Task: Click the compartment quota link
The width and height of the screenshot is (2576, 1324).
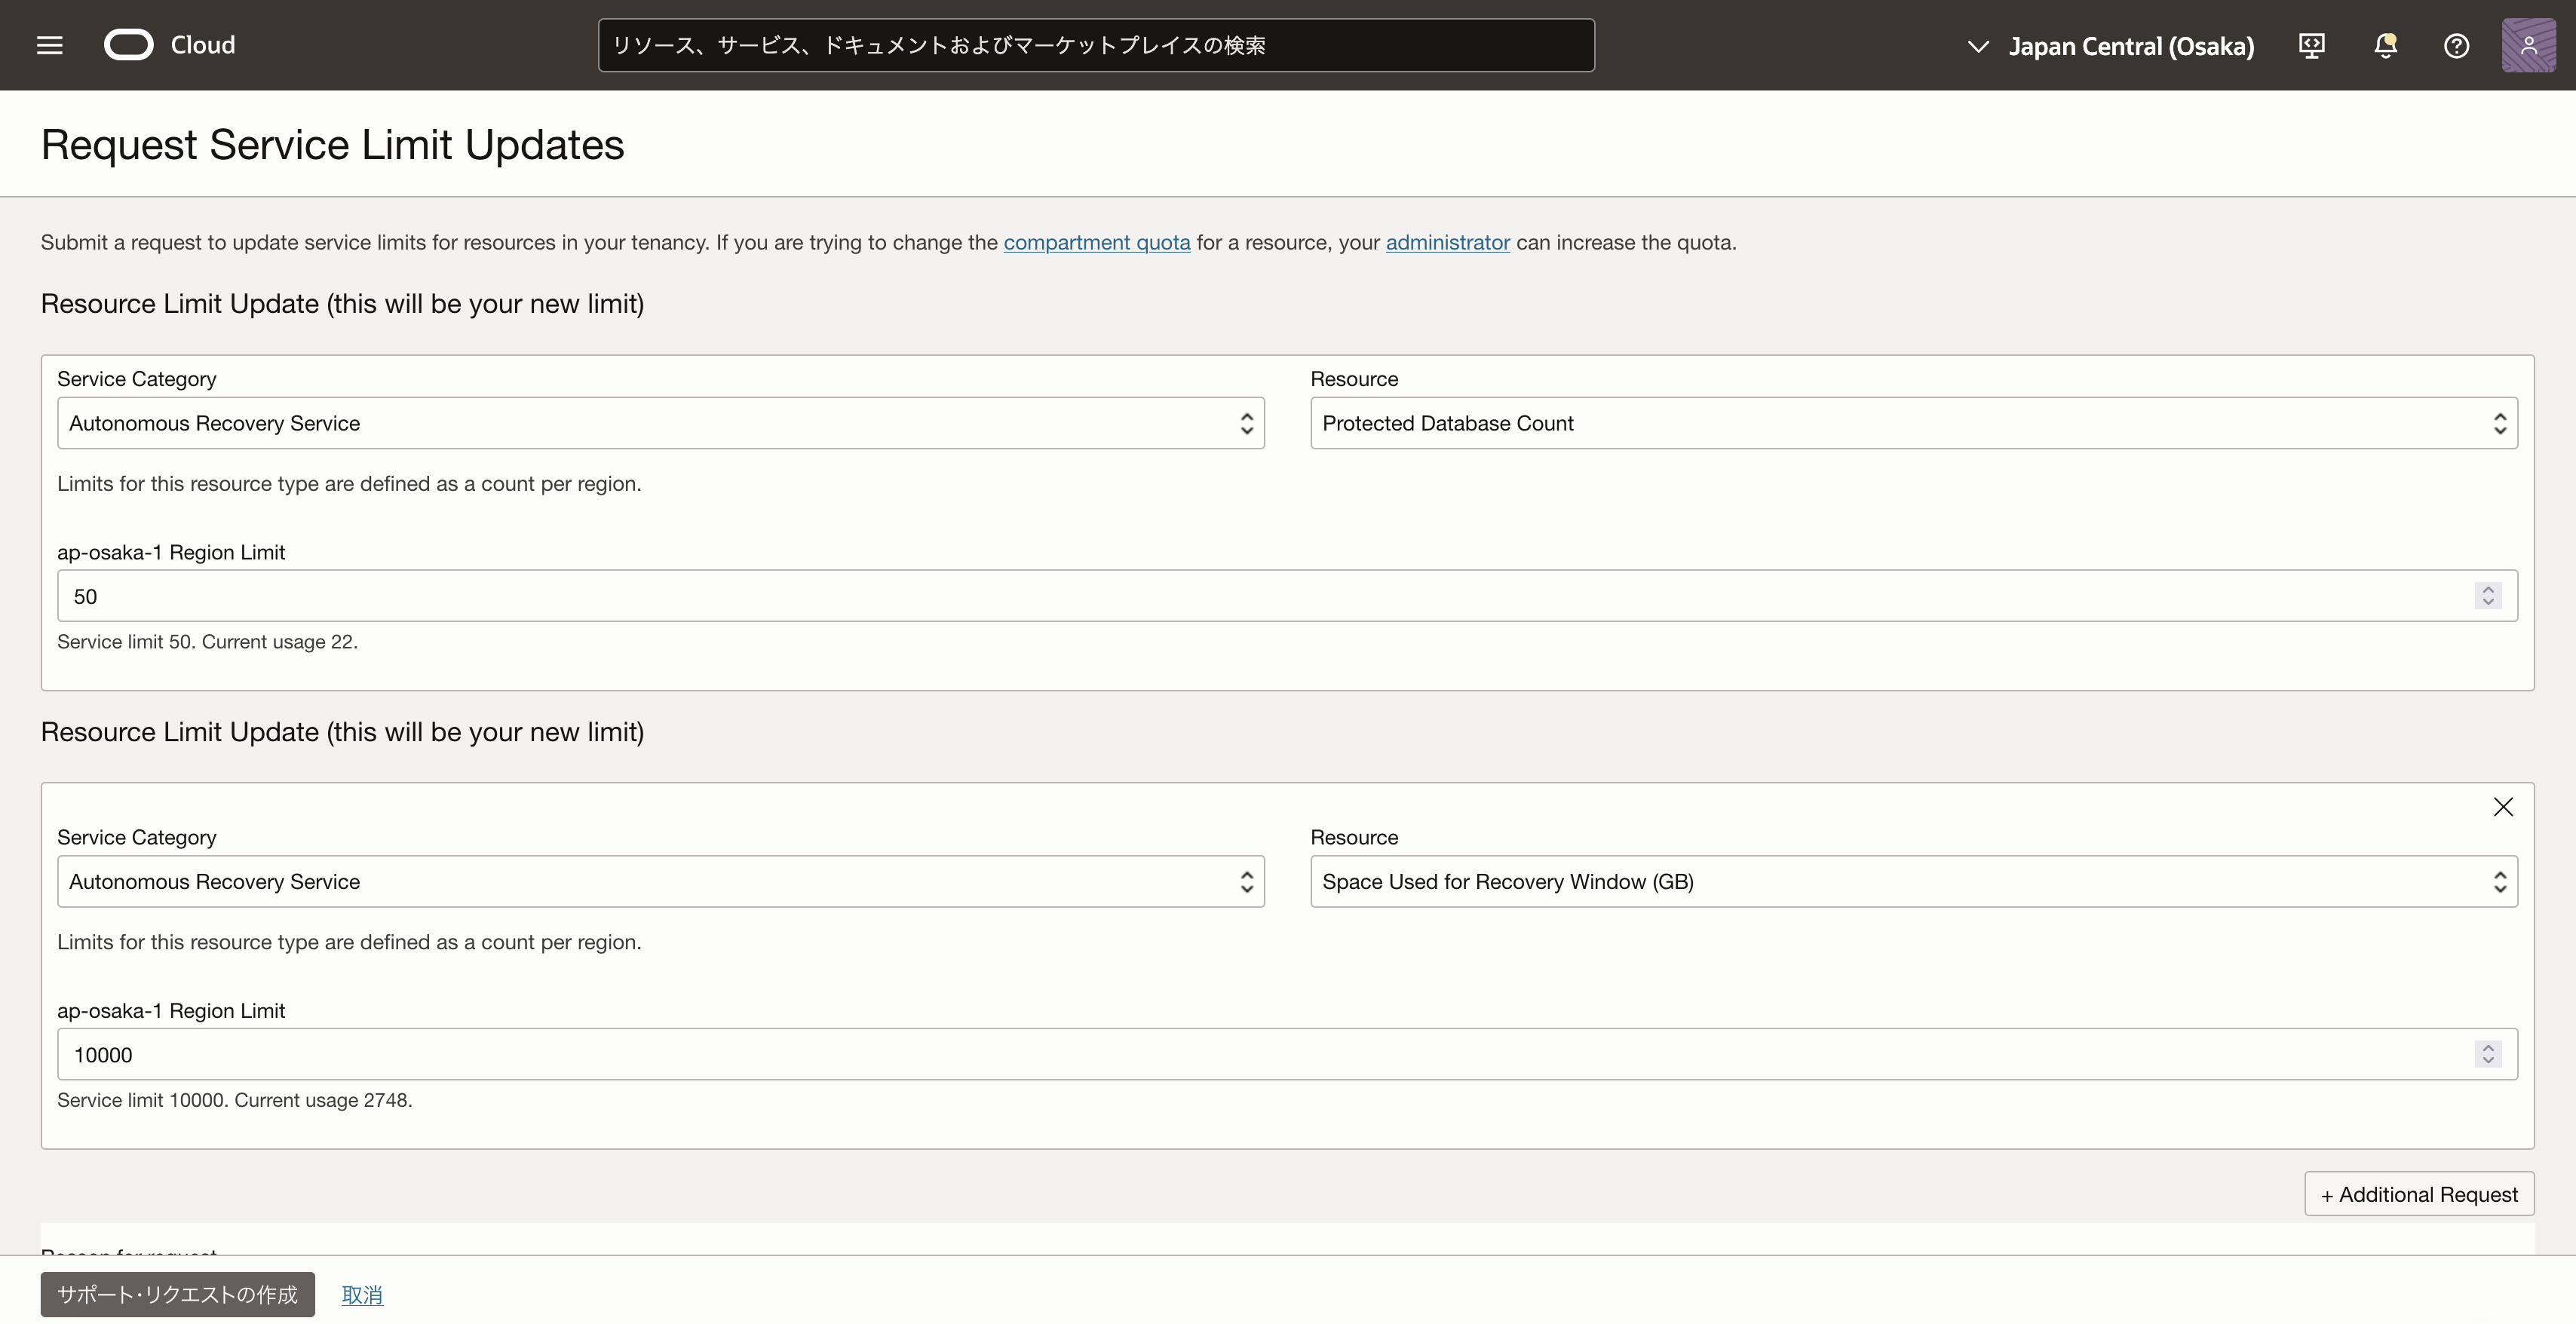Action: coord(1096,242)
